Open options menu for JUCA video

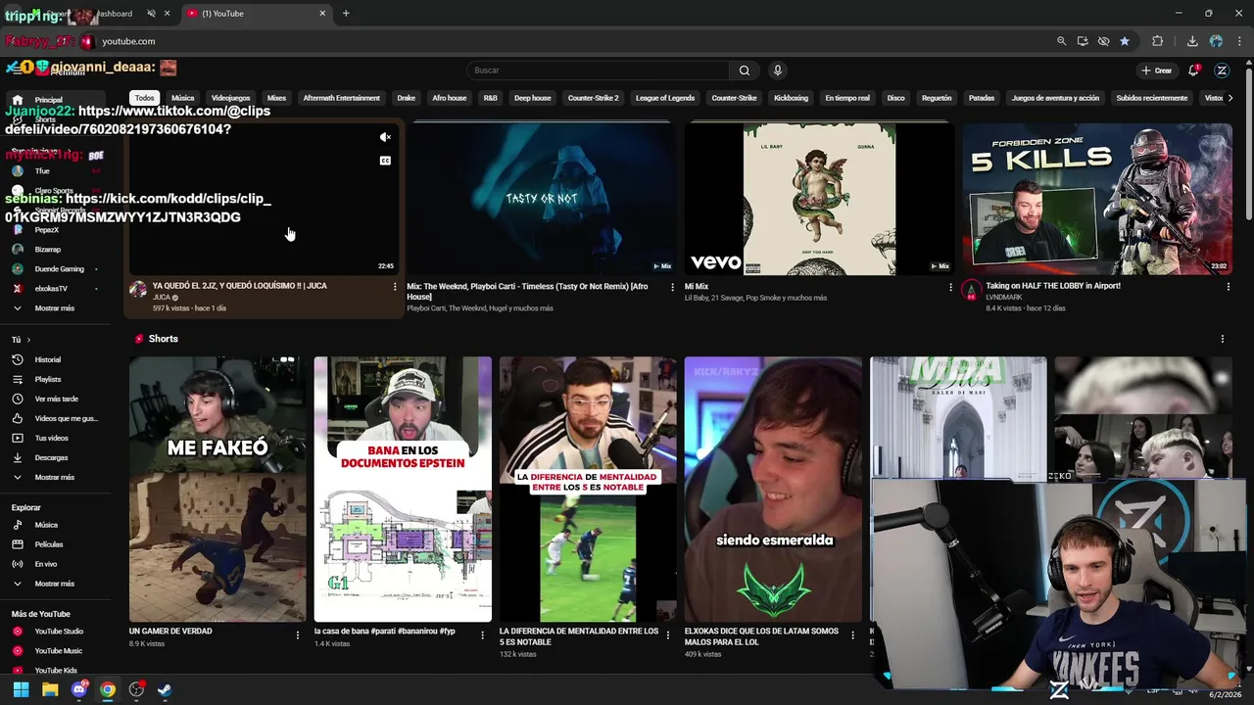tap(395, 287)
